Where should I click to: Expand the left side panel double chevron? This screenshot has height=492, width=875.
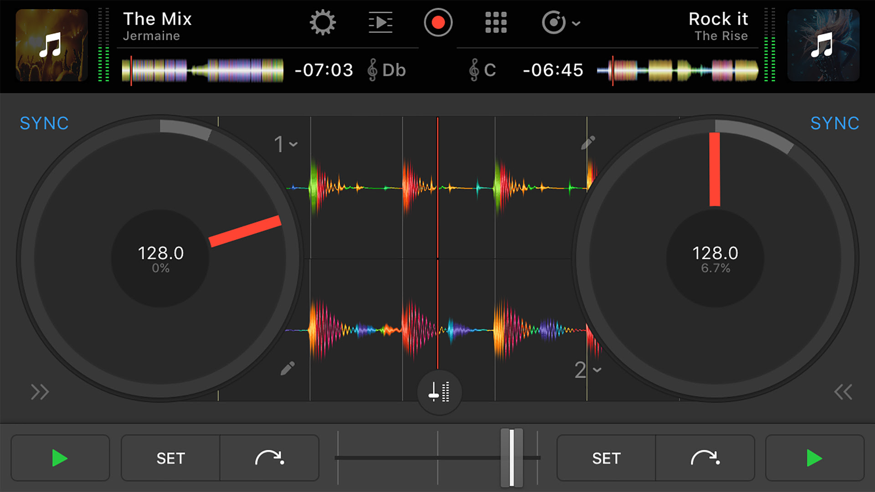(x=40, y=392)
